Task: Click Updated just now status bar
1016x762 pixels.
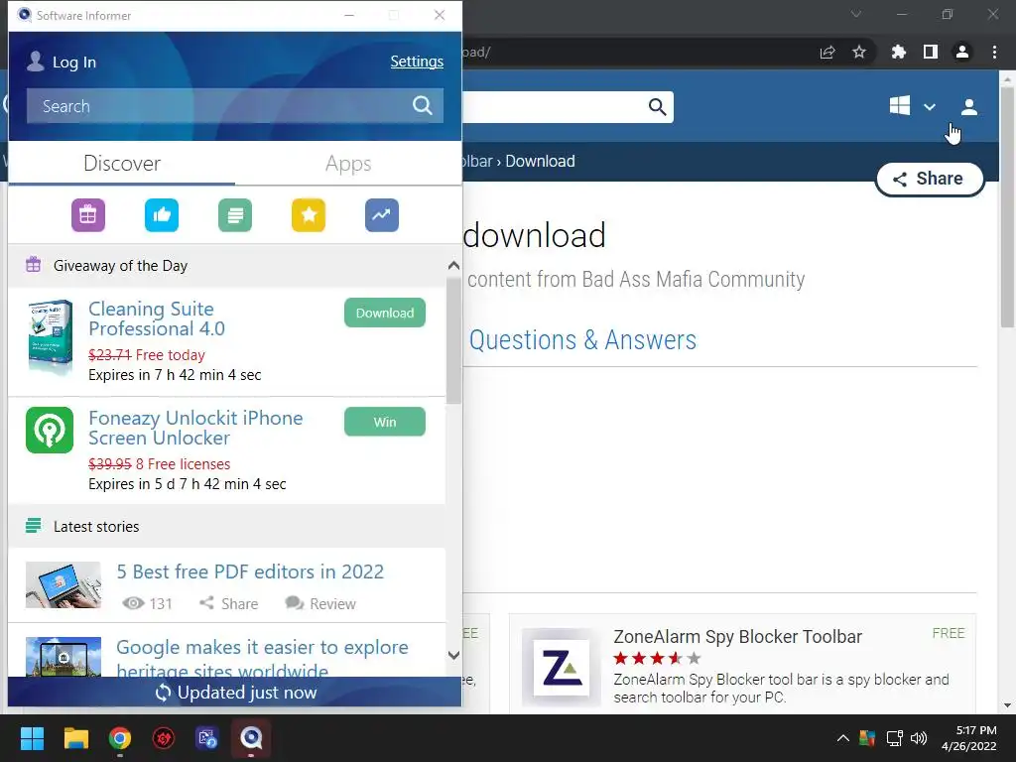Action: pos(234,693)
